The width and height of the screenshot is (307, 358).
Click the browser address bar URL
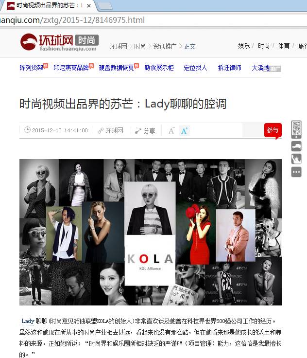(72, 20)
